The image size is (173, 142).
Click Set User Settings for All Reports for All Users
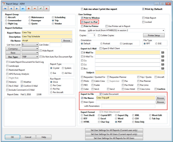tap(114, 138)
